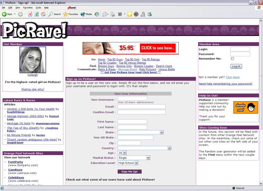The image size is (263, 191).
Task: Click need help remembering password link
Action: pos(226,84)
